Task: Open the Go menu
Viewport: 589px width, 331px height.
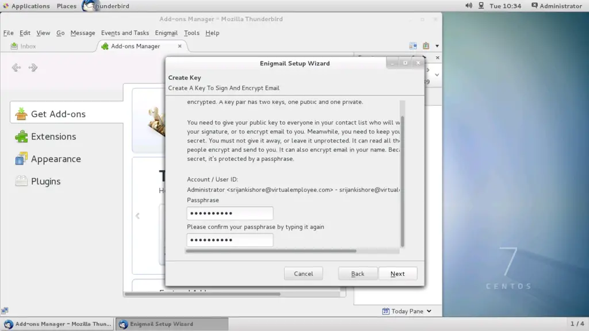Action: (60, 33)
